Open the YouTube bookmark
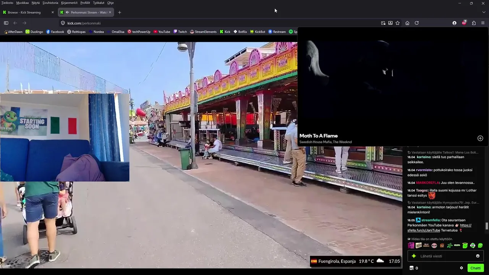This screenshot has width=489, height=275. pyautogui.click(x=162, y=32)
